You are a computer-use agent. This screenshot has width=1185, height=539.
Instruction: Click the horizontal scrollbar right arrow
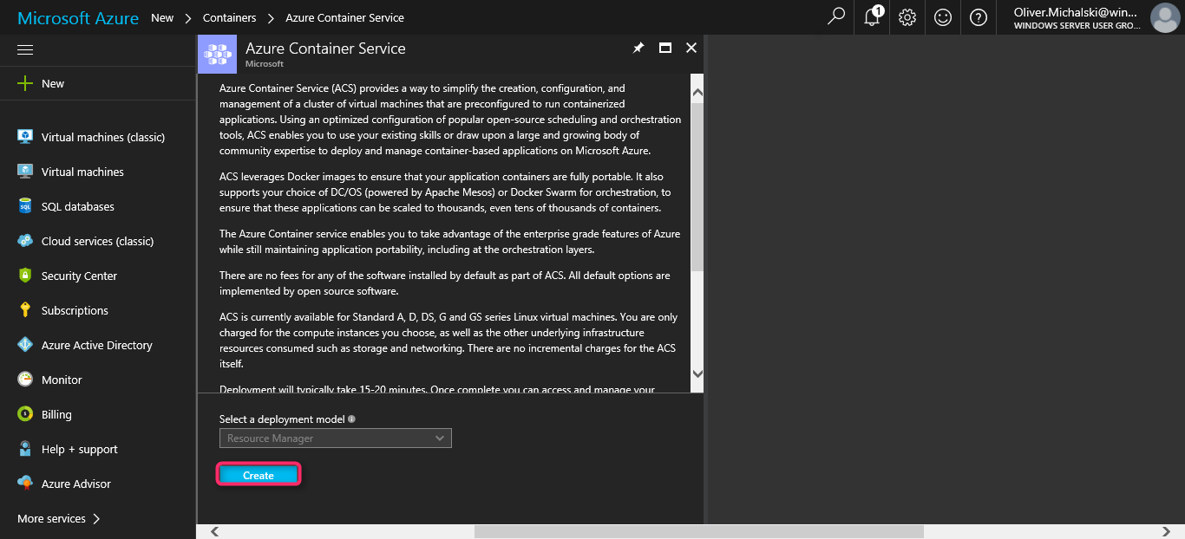pyautogui.click(x=1167, y=531)
